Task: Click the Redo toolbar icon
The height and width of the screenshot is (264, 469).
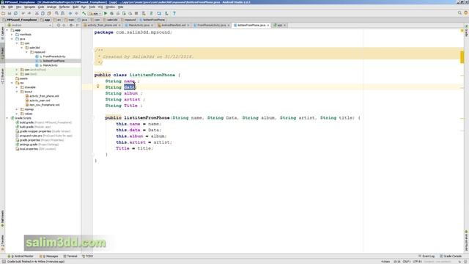Action: [29, 13]
